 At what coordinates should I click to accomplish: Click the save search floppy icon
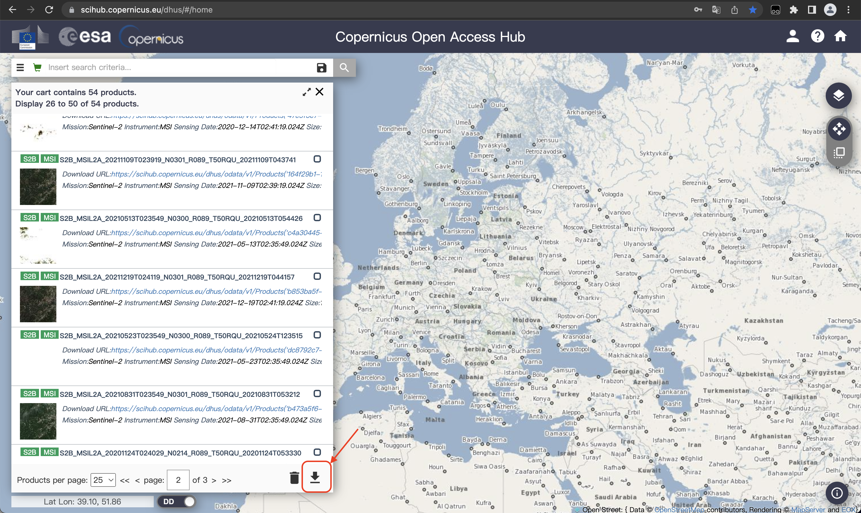pyautogui.click(x=321, y=68)
